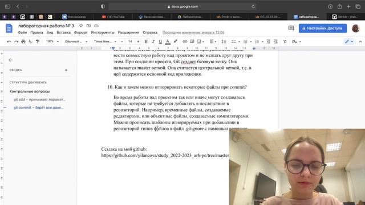Viewport: 365px width, 205px height.
Task: Decrease indent with the toolbar icon
Action: (x=269, y=42)
